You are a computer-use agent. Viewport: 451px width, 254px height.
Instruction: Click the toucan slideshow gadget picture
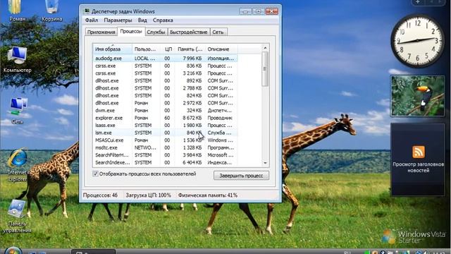click(418, 96)
